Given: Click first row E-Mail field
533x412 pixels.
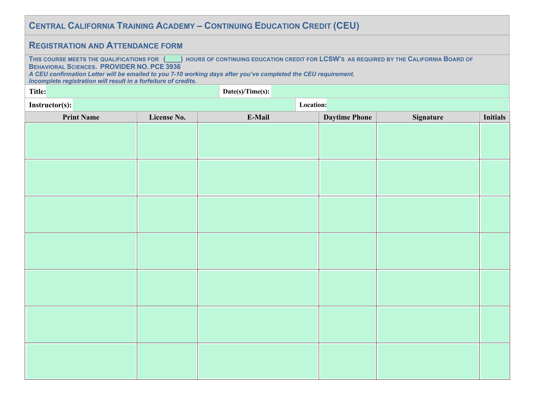Looking at the screenshot, I should point(258,141).
